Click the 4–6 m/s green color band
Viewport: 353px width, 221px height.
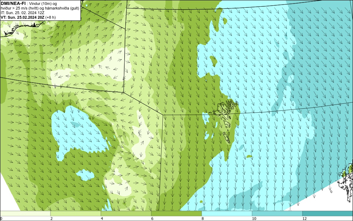126,213
